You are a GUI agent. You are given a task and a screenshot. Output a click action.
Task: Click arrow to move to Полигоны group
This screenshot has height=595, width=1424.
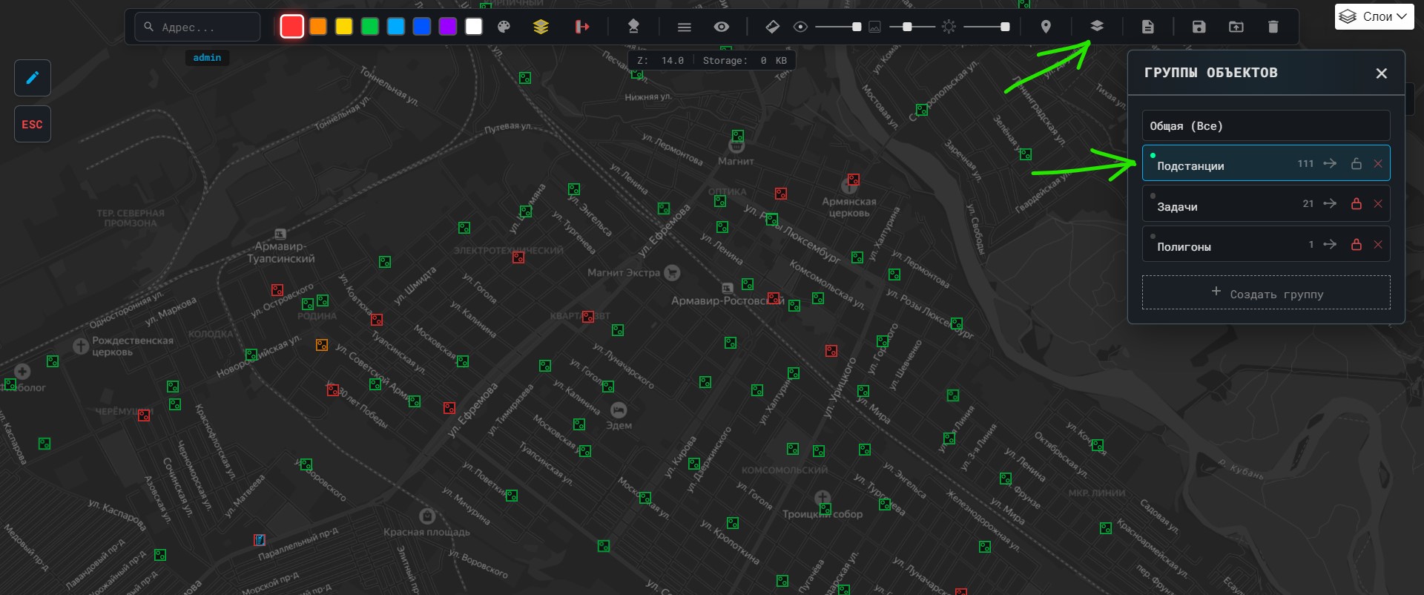1331,245
